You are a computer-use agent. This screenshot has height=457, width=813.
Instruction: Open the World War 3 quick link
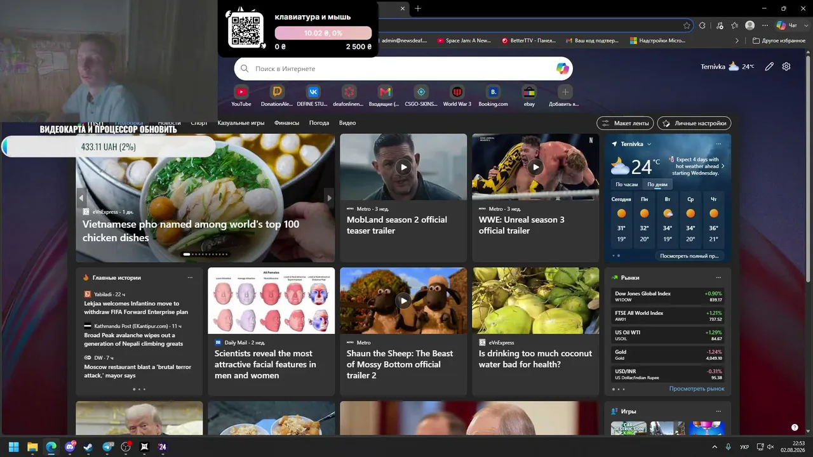tap(457, 95)
